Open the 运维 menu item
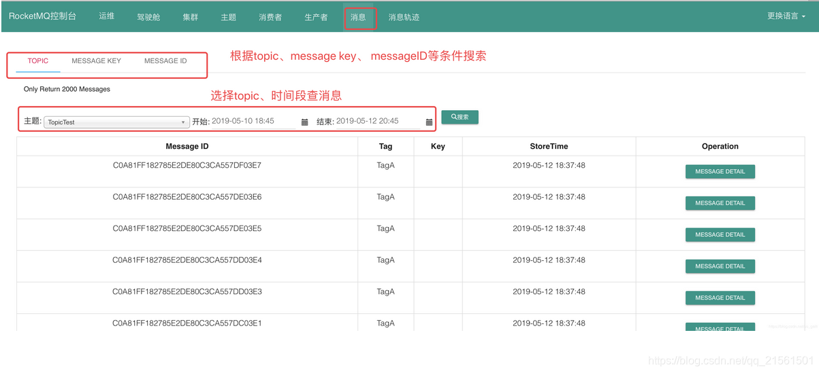819x373 pixels. click(107, 16)
